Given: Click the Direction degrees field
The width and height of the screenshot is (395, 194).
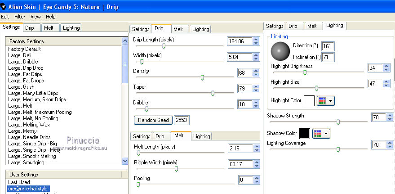Looking at the screenshot, I should coord(328,46).
